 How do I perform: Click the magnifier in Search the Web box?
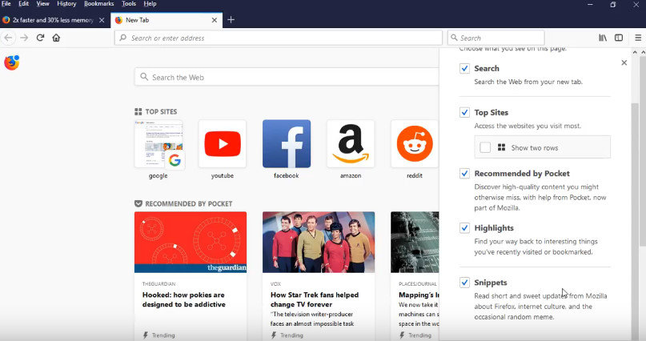click(144, 77)
